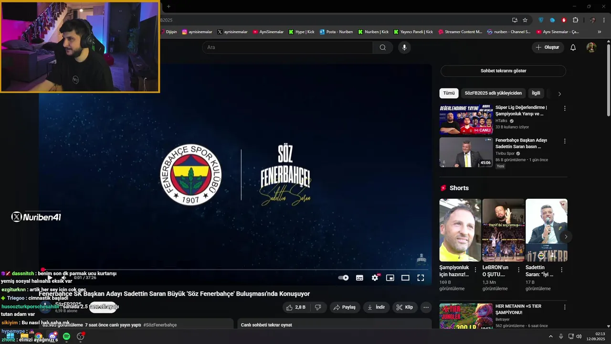
Task: Open Chrome from the taskbar
Action: [38, 336]
